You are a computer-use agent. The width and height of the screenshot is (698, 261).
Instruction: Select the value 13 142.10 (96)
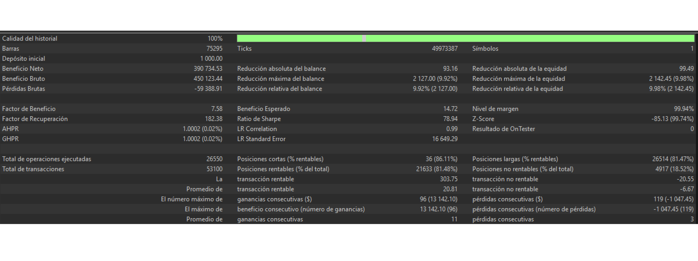[x=439, y=209]
